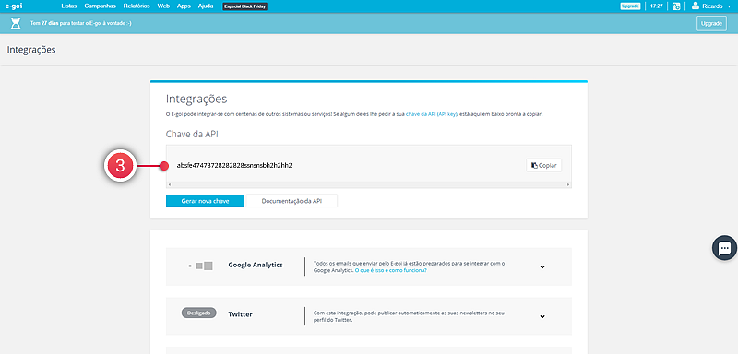Click the Twitter integration title
The image size is (738, 354).
click(x=240, y=314)
